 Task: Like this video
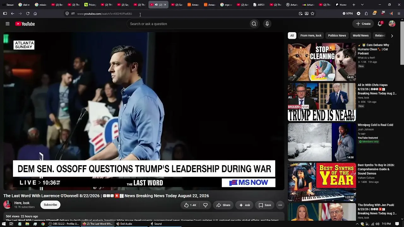coord(190,205)
